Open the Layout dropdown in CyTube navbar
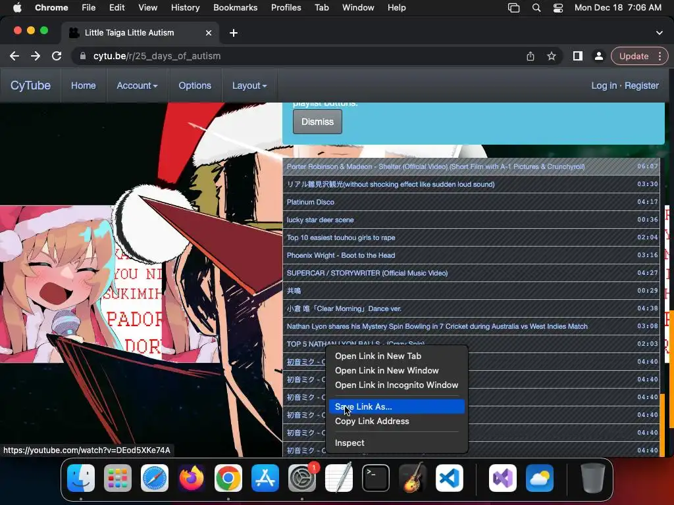The image size is (674, 505). [249, 85]
